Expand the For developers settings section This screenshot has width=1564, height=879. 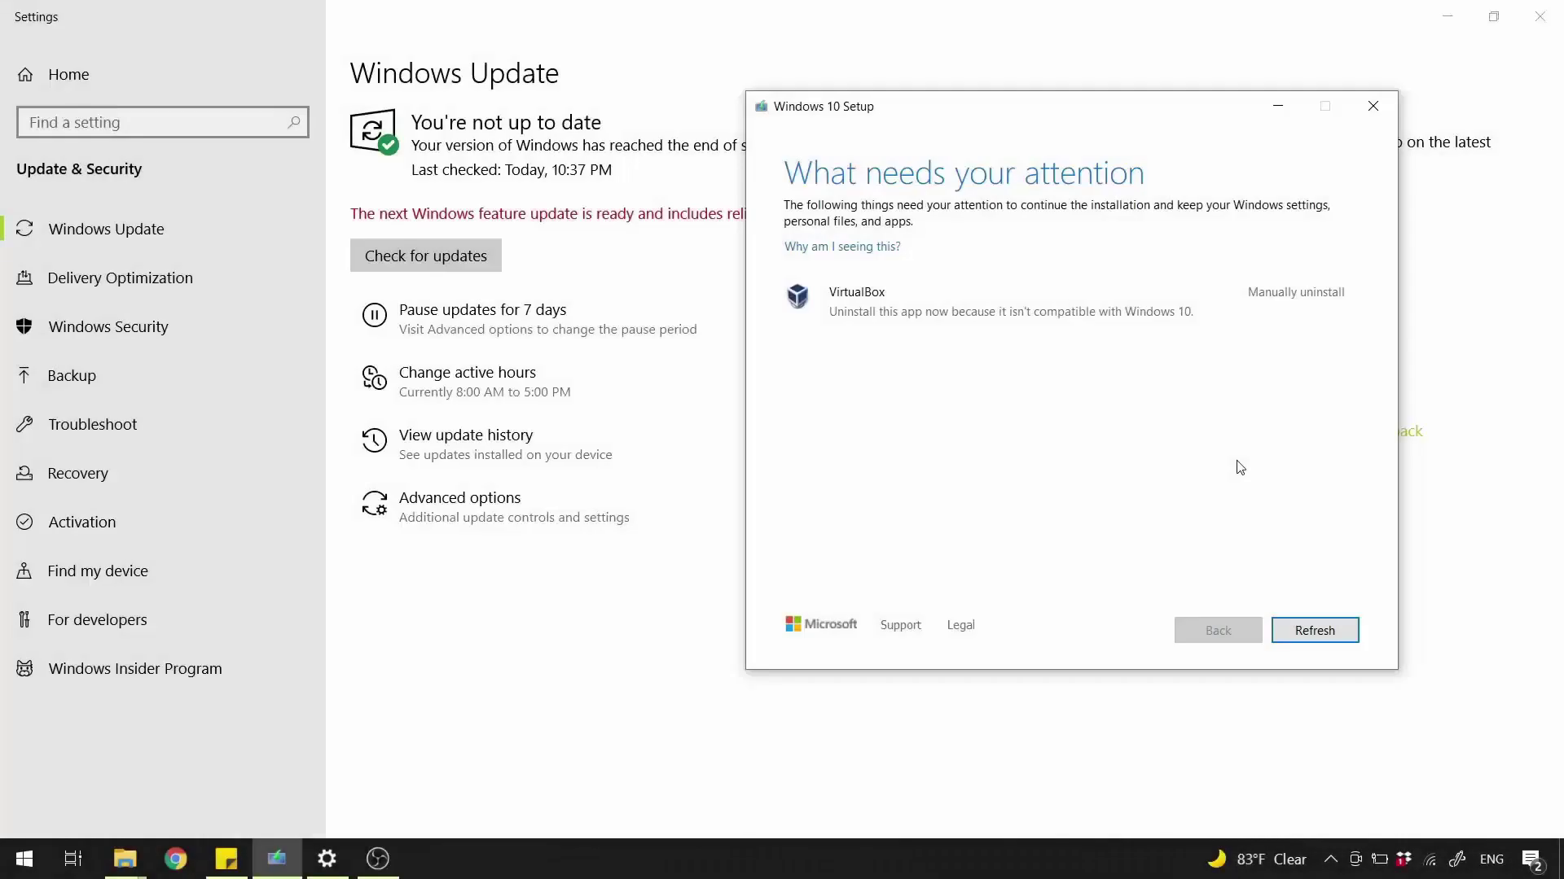pyautogui.click(x=97, y=619)
